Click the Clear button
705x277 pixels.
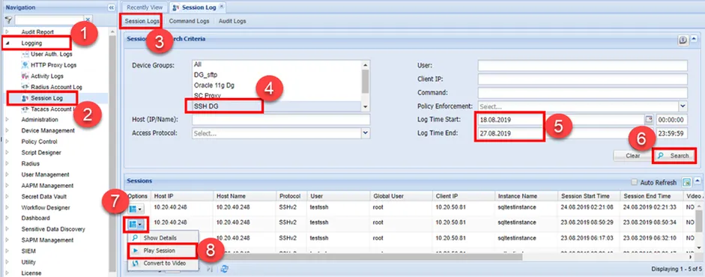[632, 156]
